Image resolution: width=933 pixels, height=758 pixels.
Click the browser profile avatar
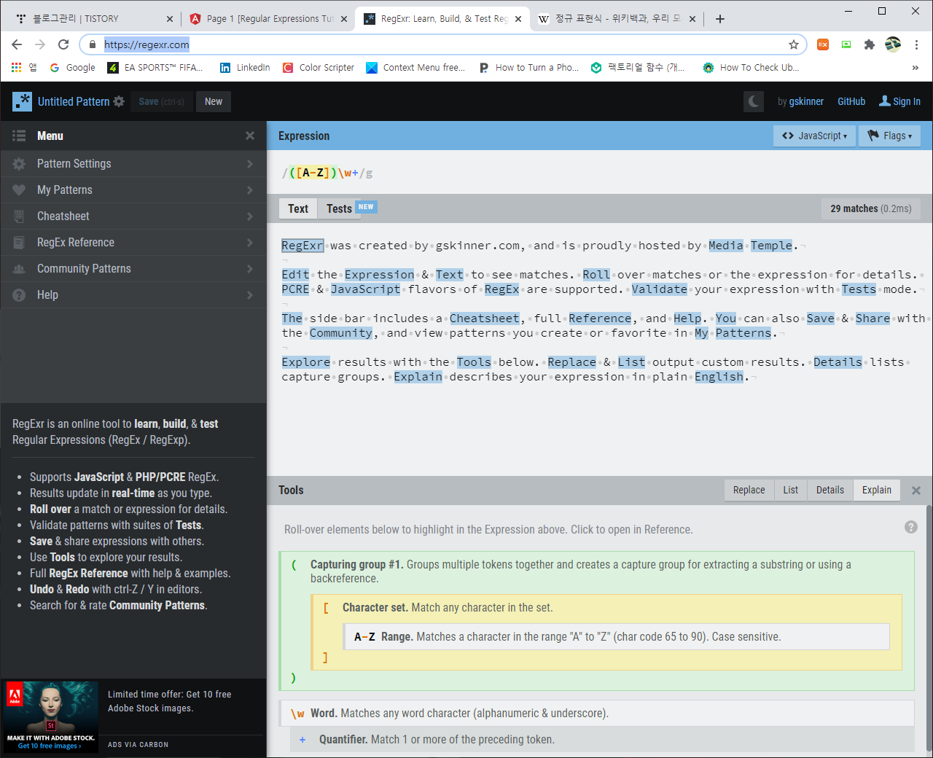893,44
